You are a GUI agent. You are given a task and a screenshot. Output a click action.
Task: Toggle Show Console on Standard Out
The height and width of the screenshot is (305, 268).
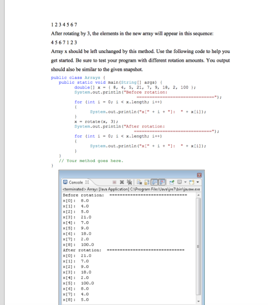[154, 182]
